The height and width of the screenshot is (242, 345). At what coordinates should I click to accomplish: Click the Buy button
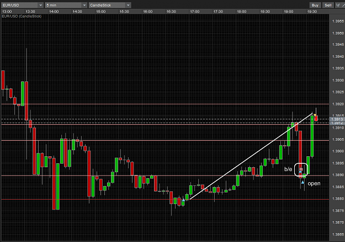pyautogui.click(x=315, y=5)
